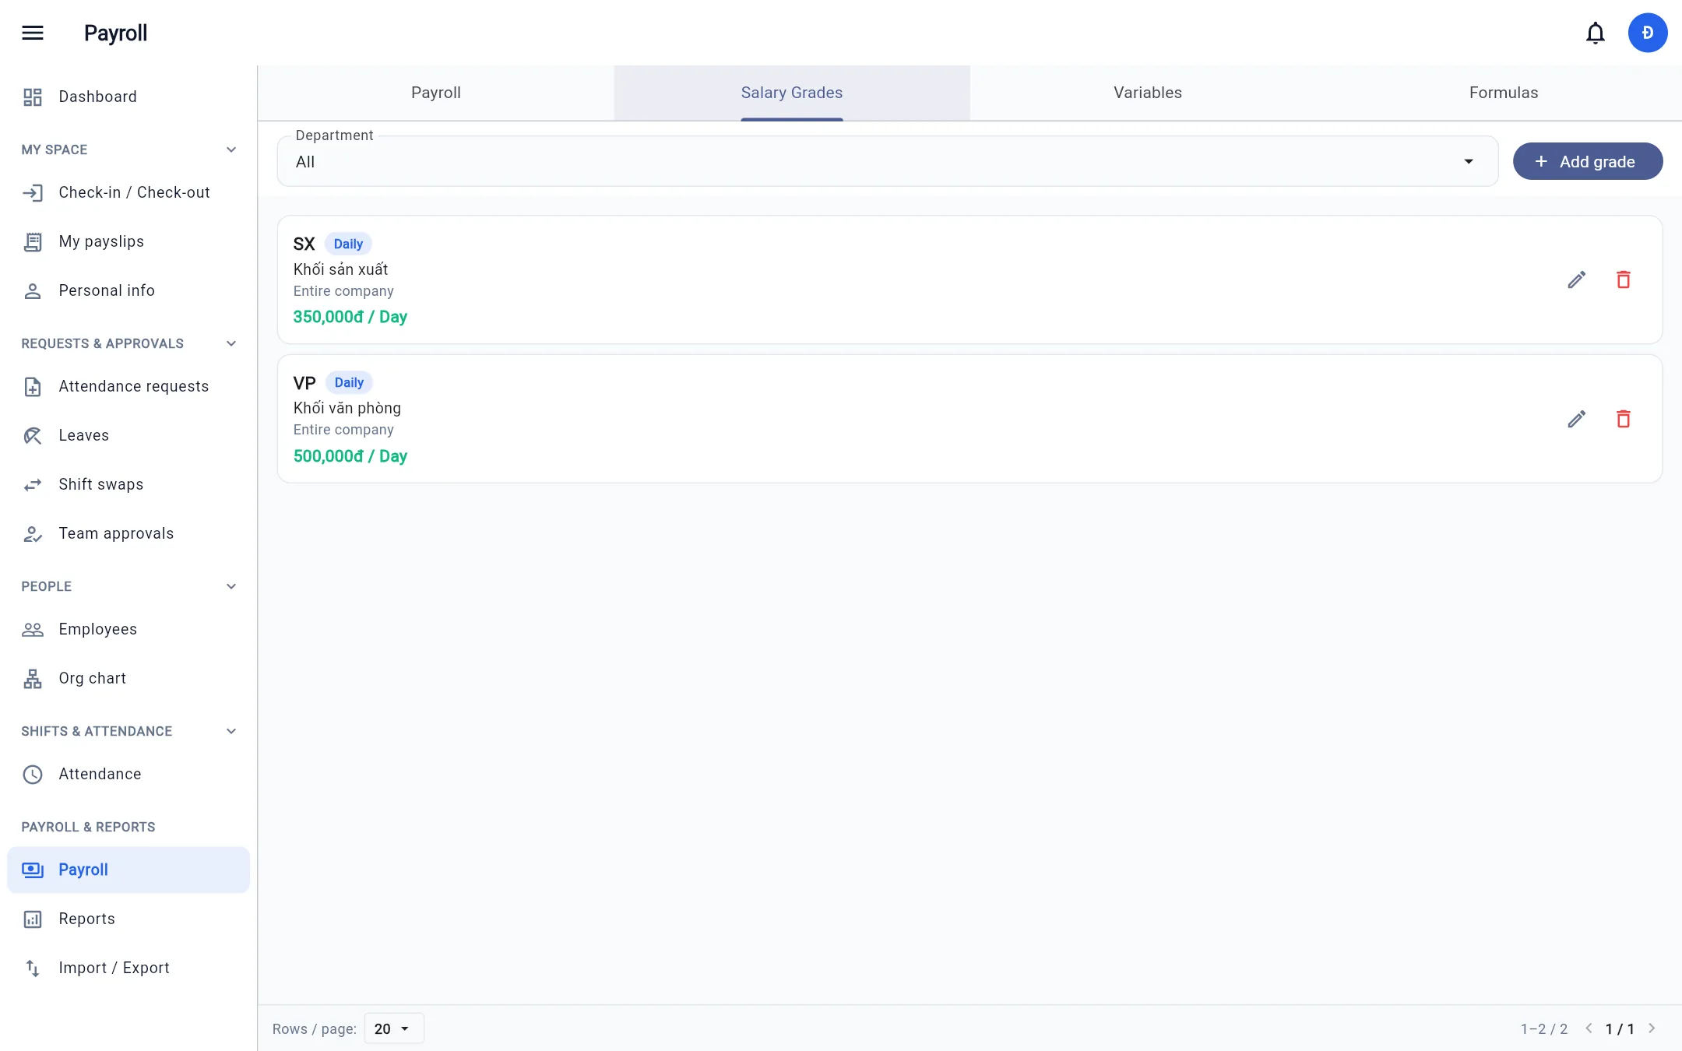Delete the VP salary grade
Image resolution: width=1682 pixels, height=1051 pixels.
(x=1624, y=419)
